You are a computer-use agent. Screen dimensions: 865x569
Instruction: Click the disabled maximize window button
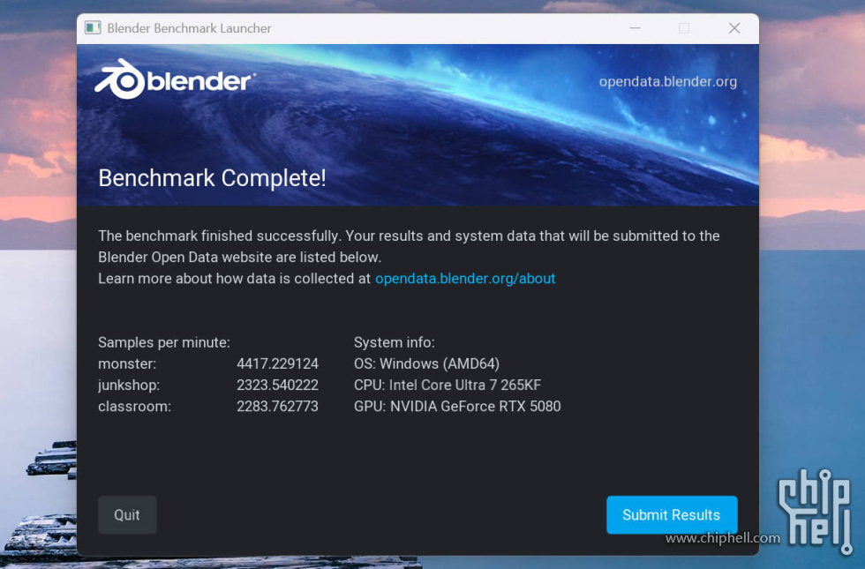tap(684, 28)
